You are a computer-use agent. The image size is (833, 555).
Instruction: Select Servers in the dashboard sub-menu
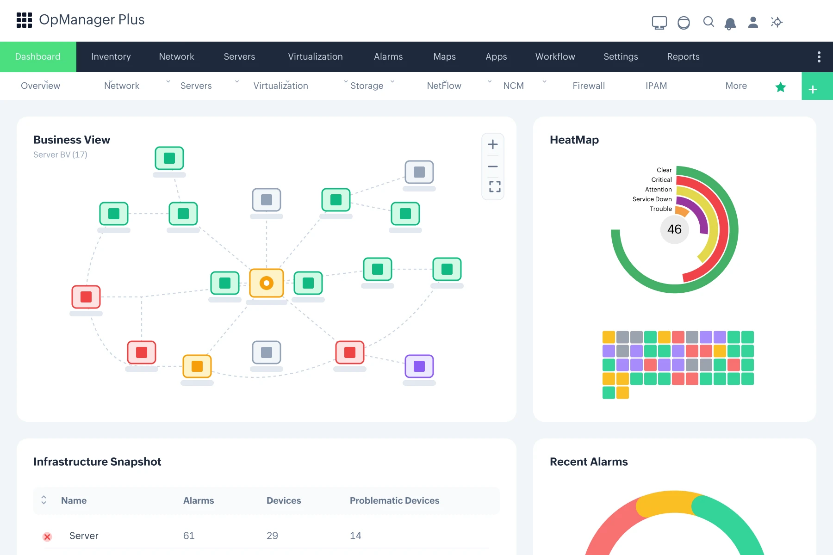(196, 86)
